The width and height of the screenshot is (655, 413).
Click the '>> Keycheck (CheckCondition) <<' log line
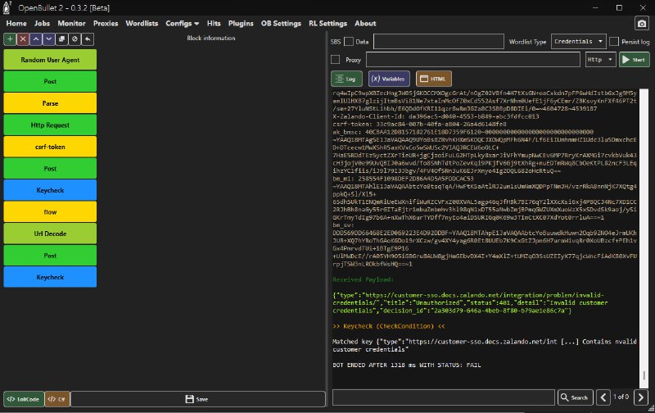coord(388,326)
